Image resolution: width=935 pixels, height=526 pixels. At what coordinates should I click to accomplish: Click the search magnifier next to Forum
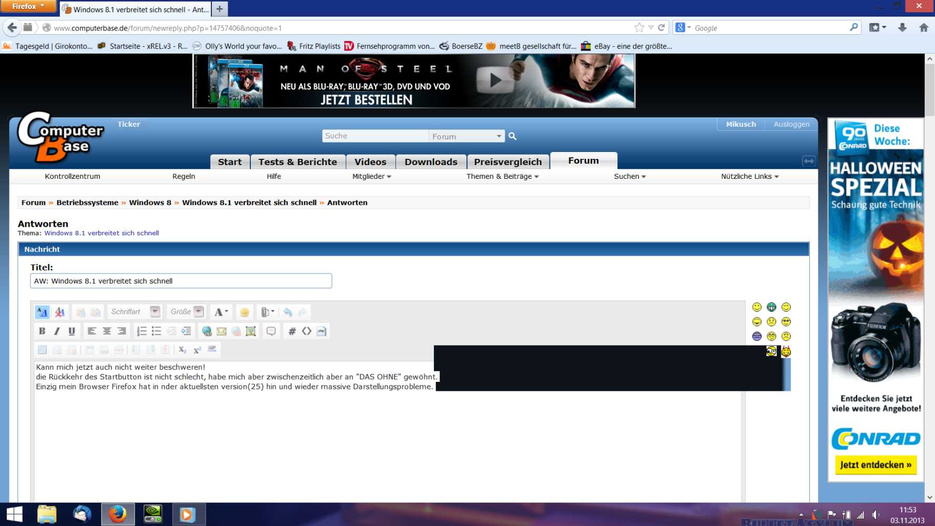click(512, 136)
